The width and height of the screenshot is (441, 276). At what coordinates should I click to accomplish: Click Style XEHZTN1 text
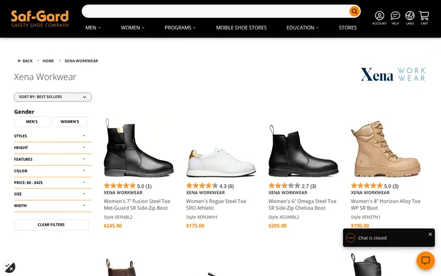point(365,217)
